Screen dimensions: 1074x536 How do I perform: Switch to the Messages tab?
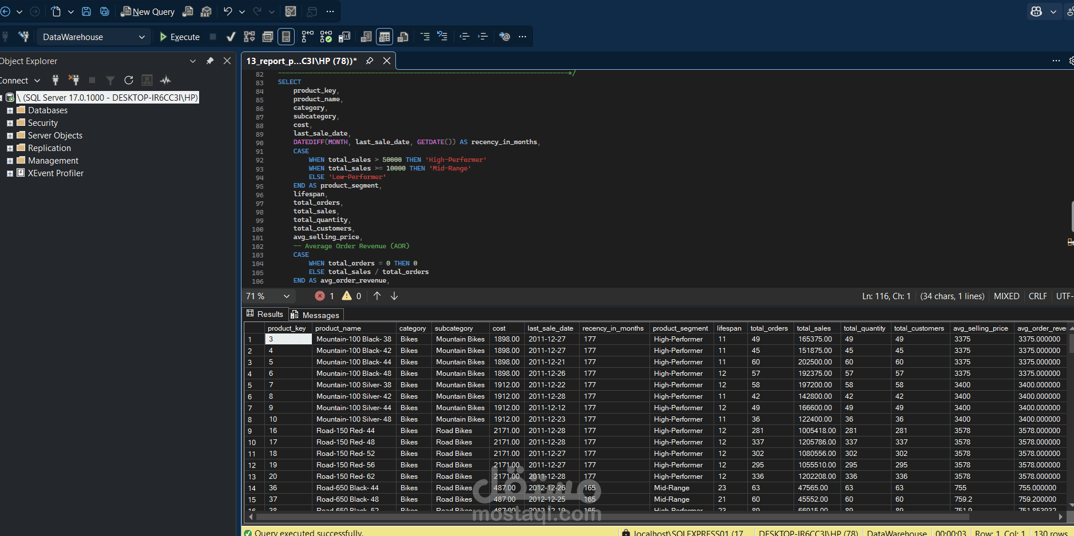click(x=315, y=315)
